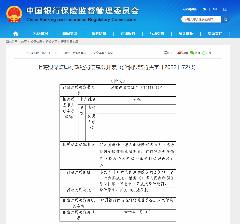Switch to traditional Chinese (繁)
This screenshot has width=240, height=224.
tap(205, 9)
